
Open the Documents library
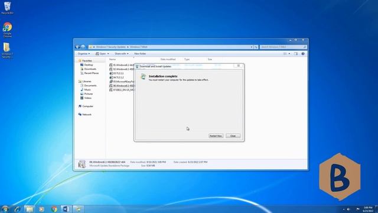point(90,85)
